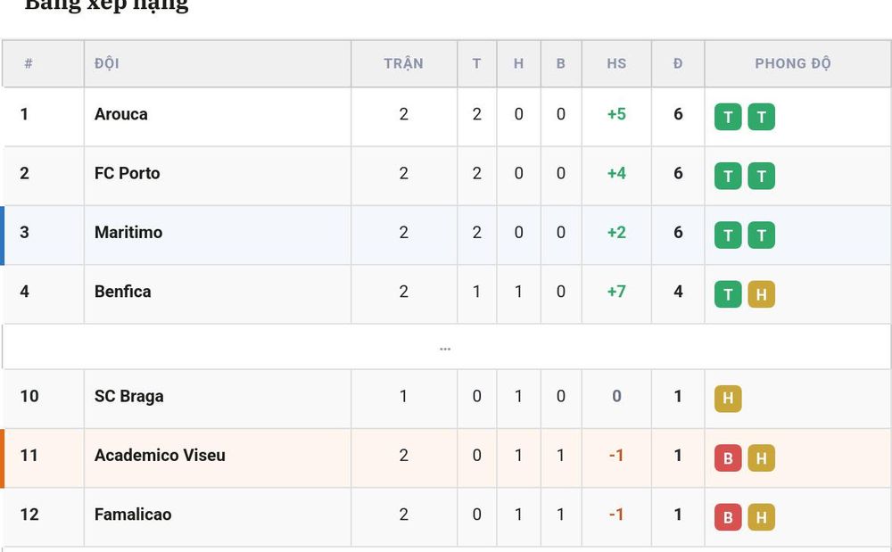Click the PHONG ĐỘ column header
Image resolution: width=892 pixels, height=552 pixels.
point(793,63)
